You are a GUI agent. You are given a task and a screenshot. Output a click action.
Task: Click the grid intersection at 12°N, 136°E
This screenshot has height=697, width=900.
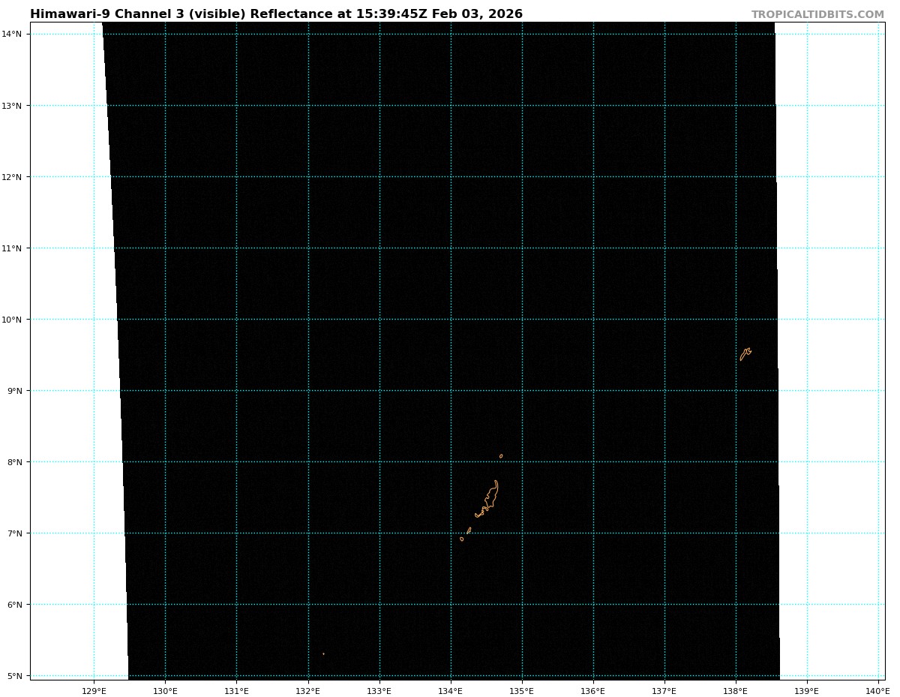[593, 177]
